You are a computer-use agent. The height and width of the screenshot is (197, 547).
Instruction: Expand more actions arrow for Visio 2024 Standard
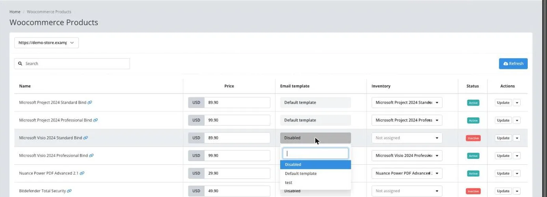pyautogui.click(x=517, y=138)
